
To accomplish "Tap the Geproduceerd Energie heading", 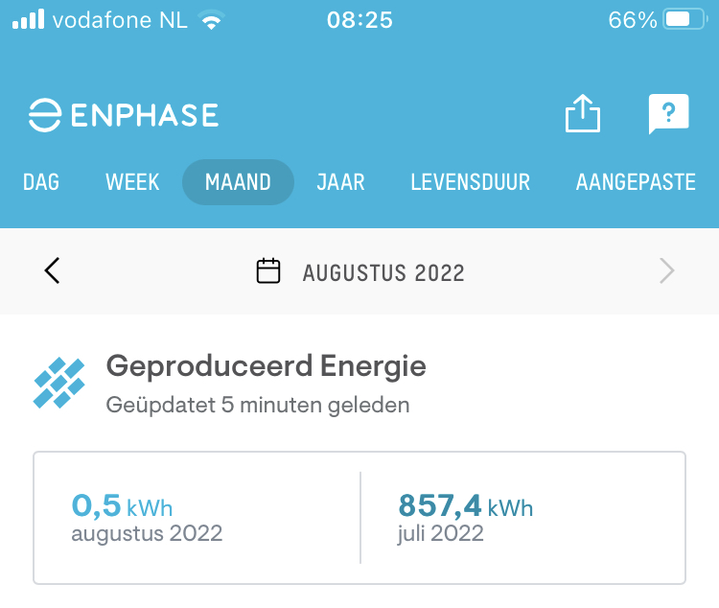I will pyautogui.click(x=266, y=365).
